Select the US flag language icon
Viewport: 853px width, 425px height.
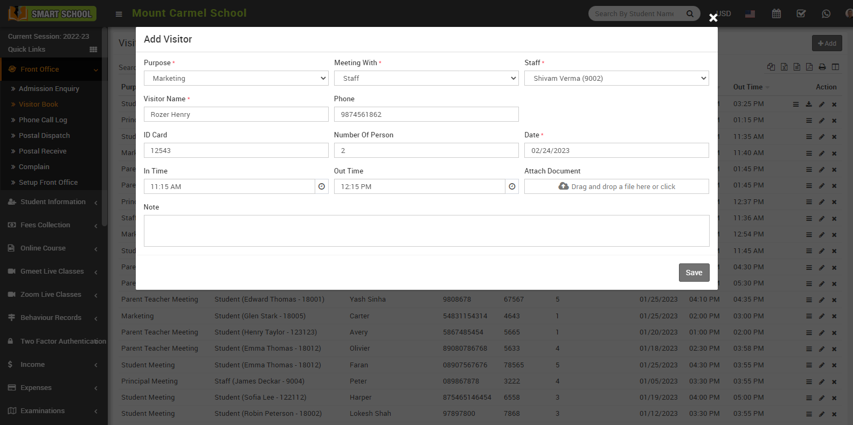click(750, 14)
